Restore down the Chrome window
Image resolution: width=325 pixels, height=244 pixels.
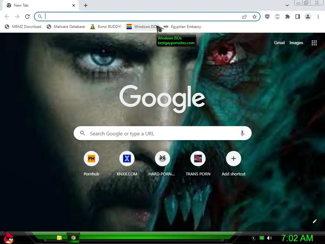(x=306, y=3)
